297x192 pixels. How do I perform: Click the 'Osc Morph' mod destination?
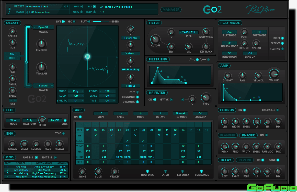coord(44,170)
